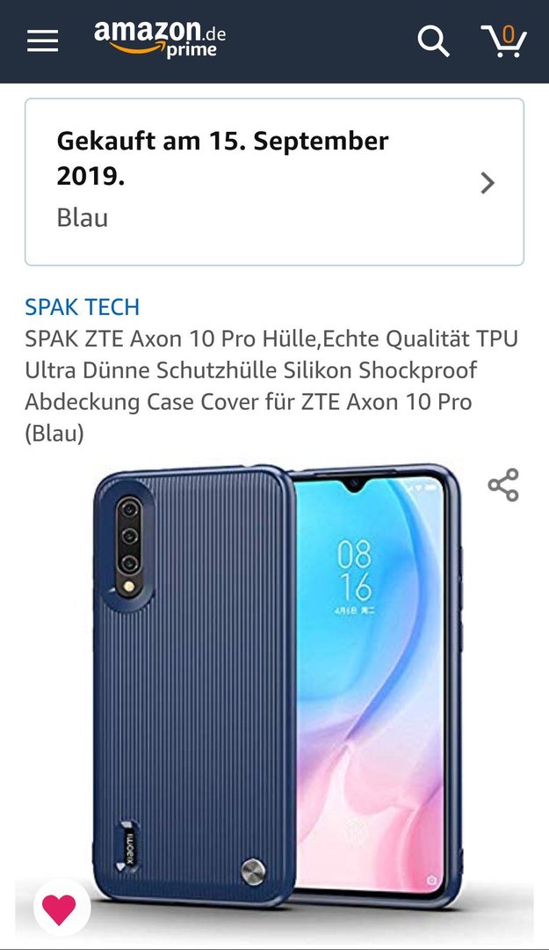Tap the prime label under the logo
549x950 pixels.
pos(191,51)
